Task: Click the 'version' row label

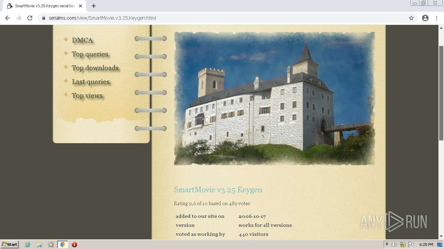Action: pos(185,225)
